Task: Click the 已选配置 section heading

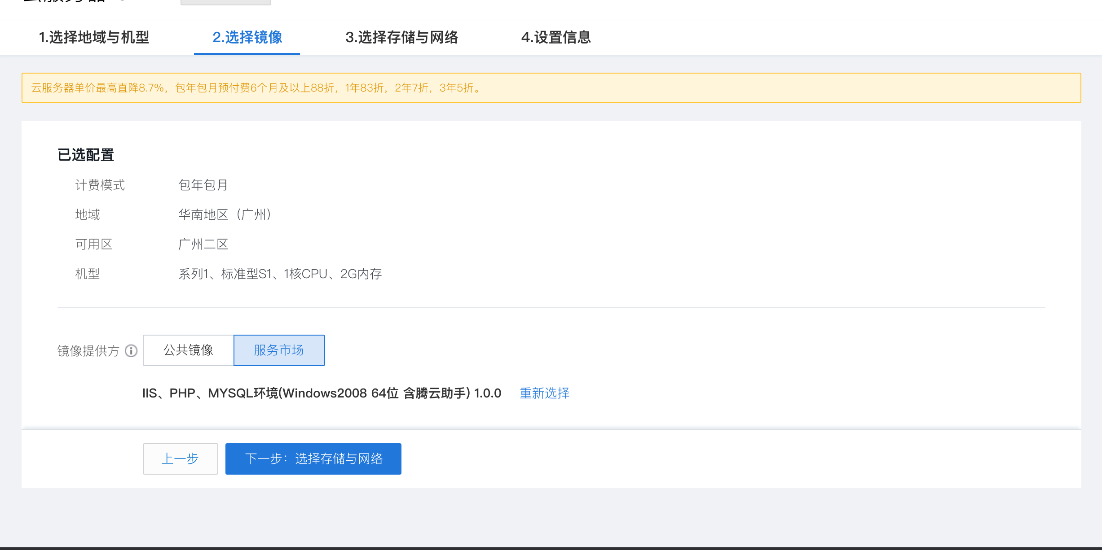Action: pyautogui.click(x=86, y=155)
